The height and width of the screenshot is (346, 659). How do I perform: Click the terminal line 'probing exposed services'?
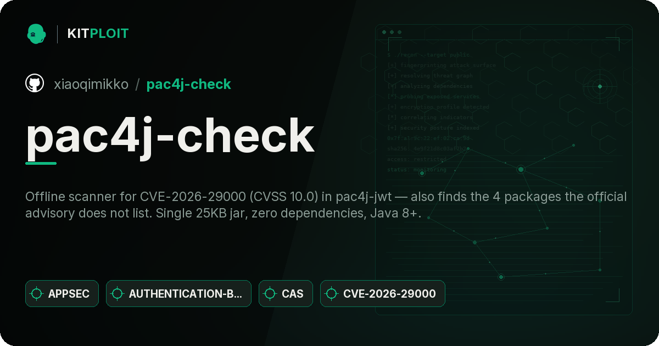coord(434,97)
